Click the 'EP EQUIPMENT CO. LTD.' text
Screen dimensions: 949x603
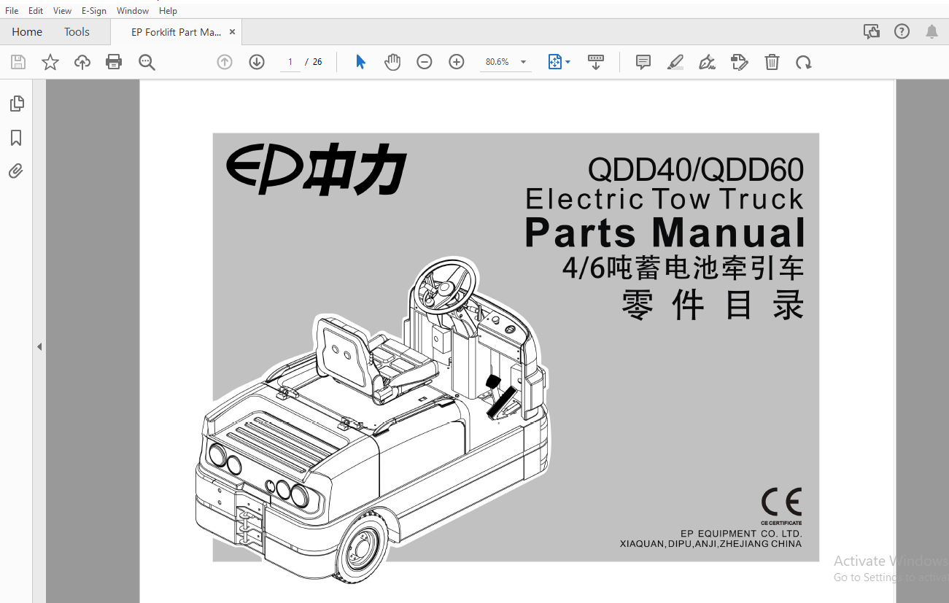(x=741, y=534)
